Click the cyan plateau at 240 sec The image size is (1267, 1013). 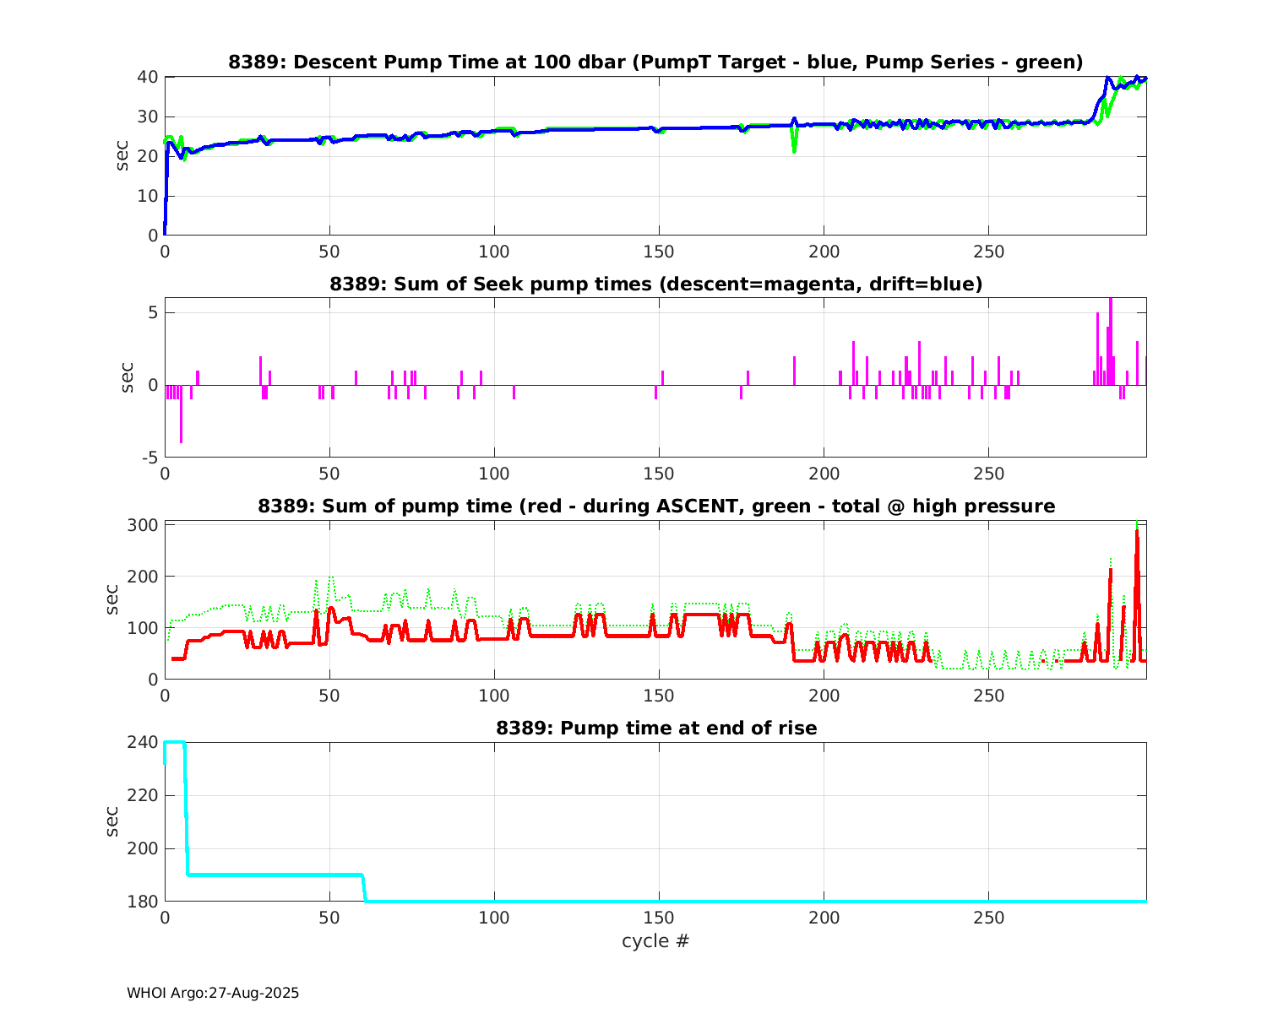click(174, 743)
